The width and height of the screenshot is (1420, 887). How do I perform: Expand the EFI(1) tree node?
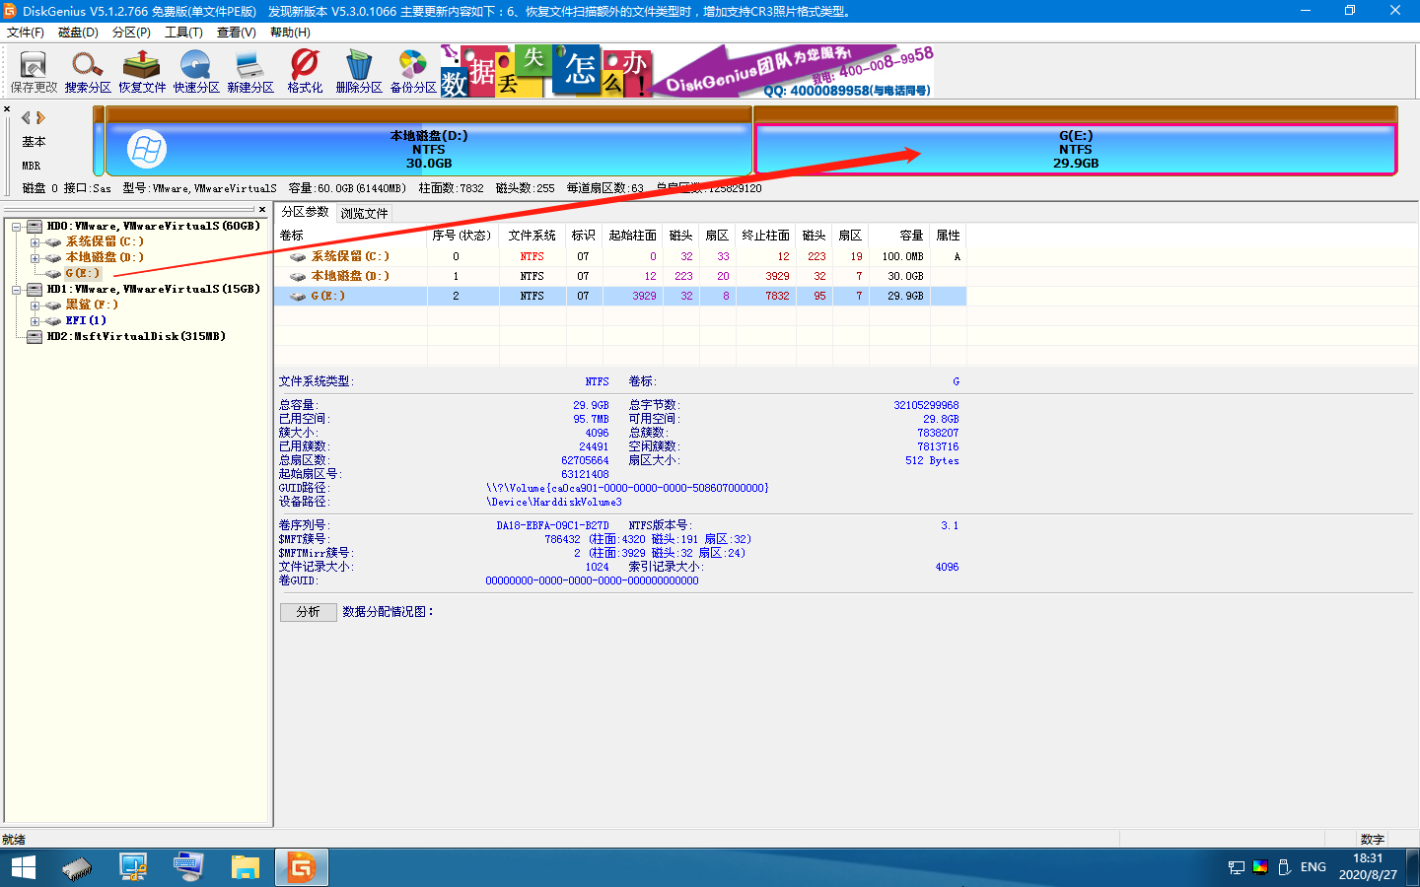[35, 321]
